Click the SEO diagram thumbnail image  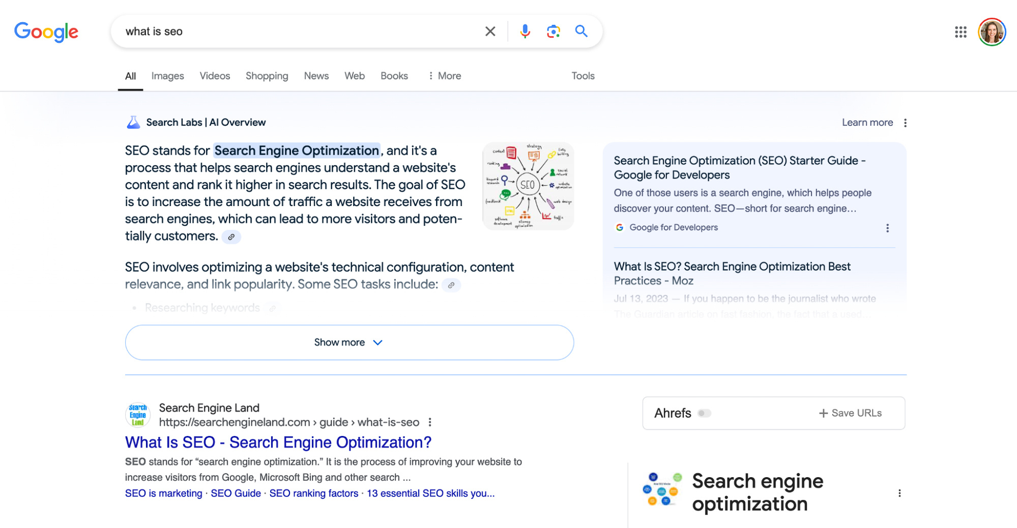pyautogui.click(x=528, y=186)
